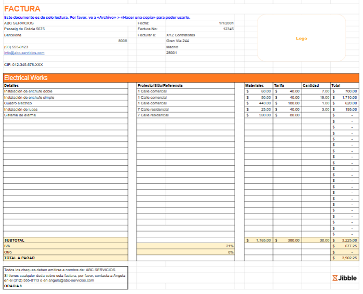This screenshot has width=363, height=294.
Task: Click the SUBTOTAL row label
Action: (14, 240)
